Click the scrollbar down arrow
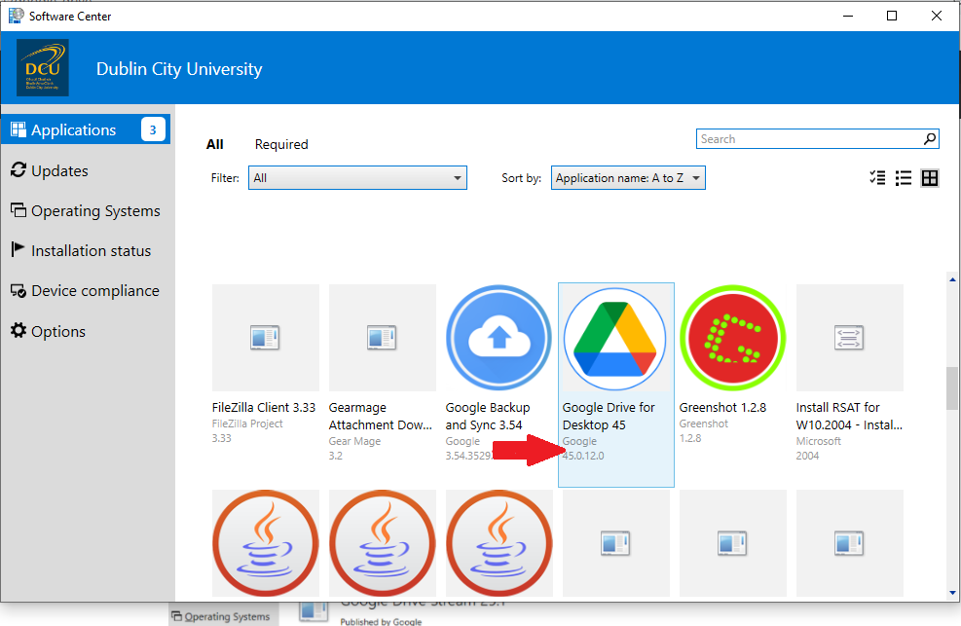 (x=952, y=592)
